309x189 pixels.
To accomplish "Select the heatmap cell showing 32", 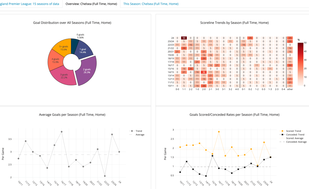I will (x=204, y=72).
